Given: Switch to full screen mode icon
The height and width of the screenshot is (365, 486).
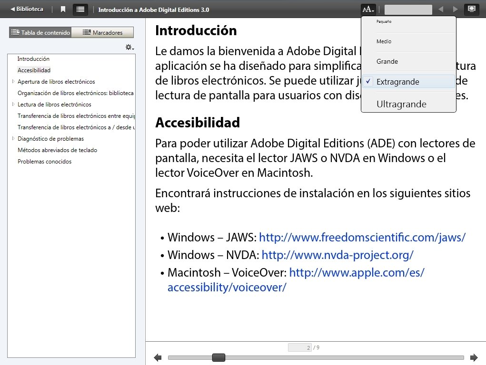Looking at the screenshot, I should tap(471, 10).
